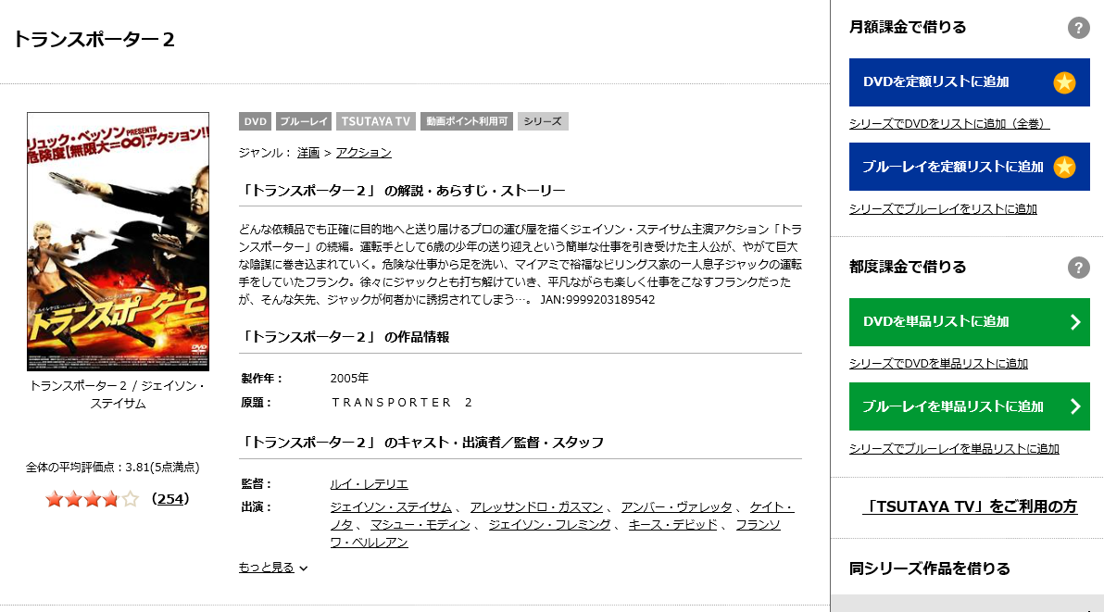Click the cover caption トランスポーター2 / ジェイソン・ステイサム

[x=118, y=394]
